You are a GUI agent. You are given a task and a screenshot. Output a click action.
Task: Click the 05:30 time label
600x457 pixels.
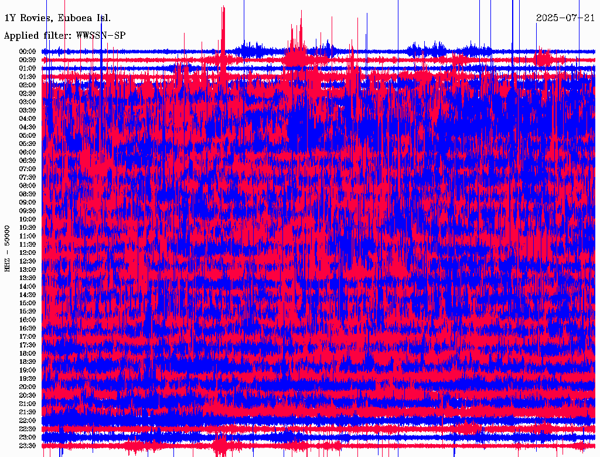28,144
